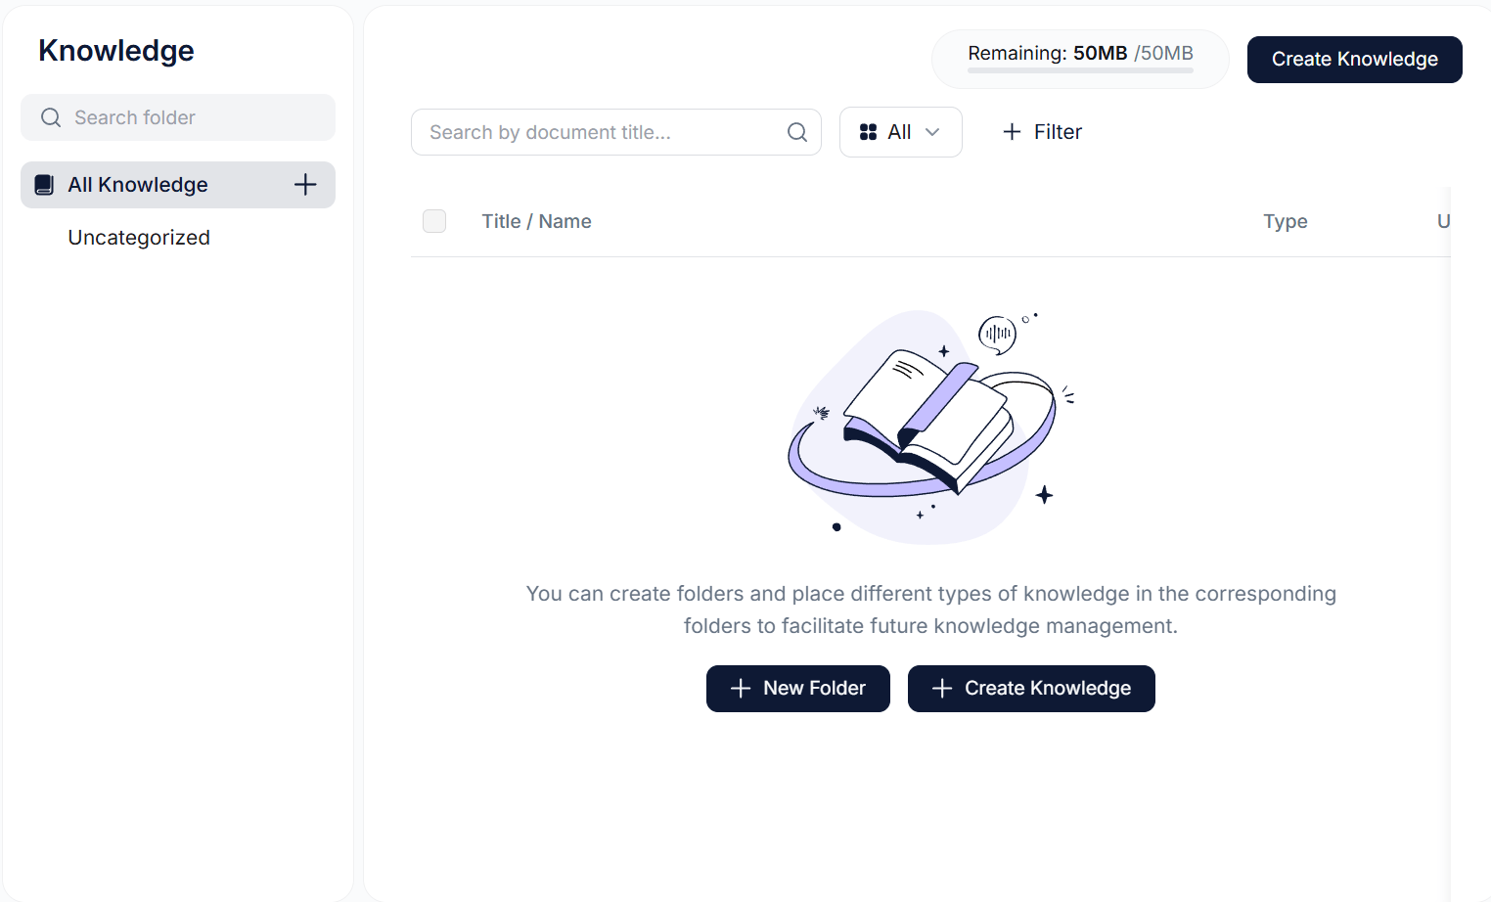Toggle the select-all checkbox in the table header
The width and height of the screenshot is (1491, 902).
[434, 221]
